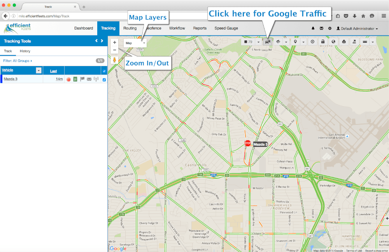Click the location pin toolbar icon

coord(295,42)
